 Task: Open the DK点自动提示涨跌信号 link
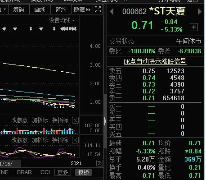click(155, 61)
